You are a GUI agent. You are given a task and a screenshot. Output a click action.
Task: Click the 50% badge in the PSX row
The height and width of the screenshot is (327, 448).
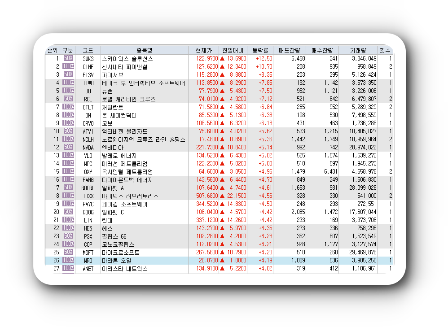pyautogui.click(x=68, y=236)
